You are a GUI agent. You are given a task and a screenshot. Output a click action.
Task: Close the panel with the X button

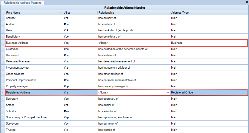[247, 2]
